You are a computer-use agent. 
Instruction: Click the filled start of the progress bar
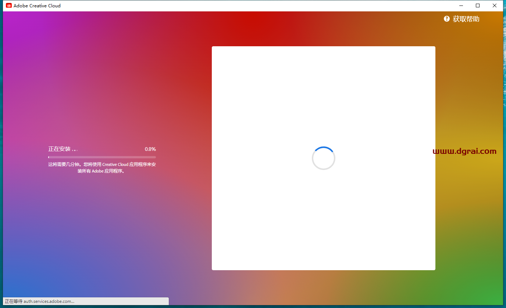[x=49, y=157]
